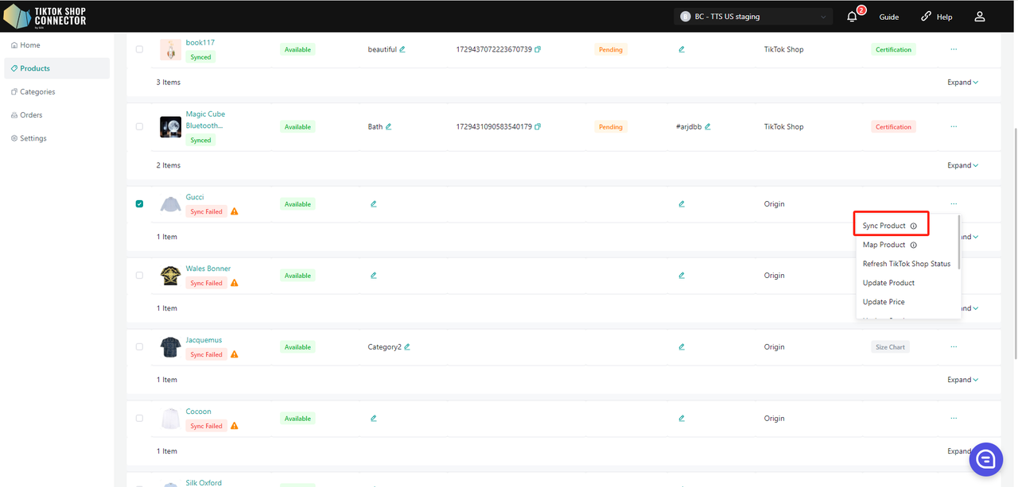Copy product ID 1729431090583540179
Screen dimensions: 1018x487
tap(538, 127)
